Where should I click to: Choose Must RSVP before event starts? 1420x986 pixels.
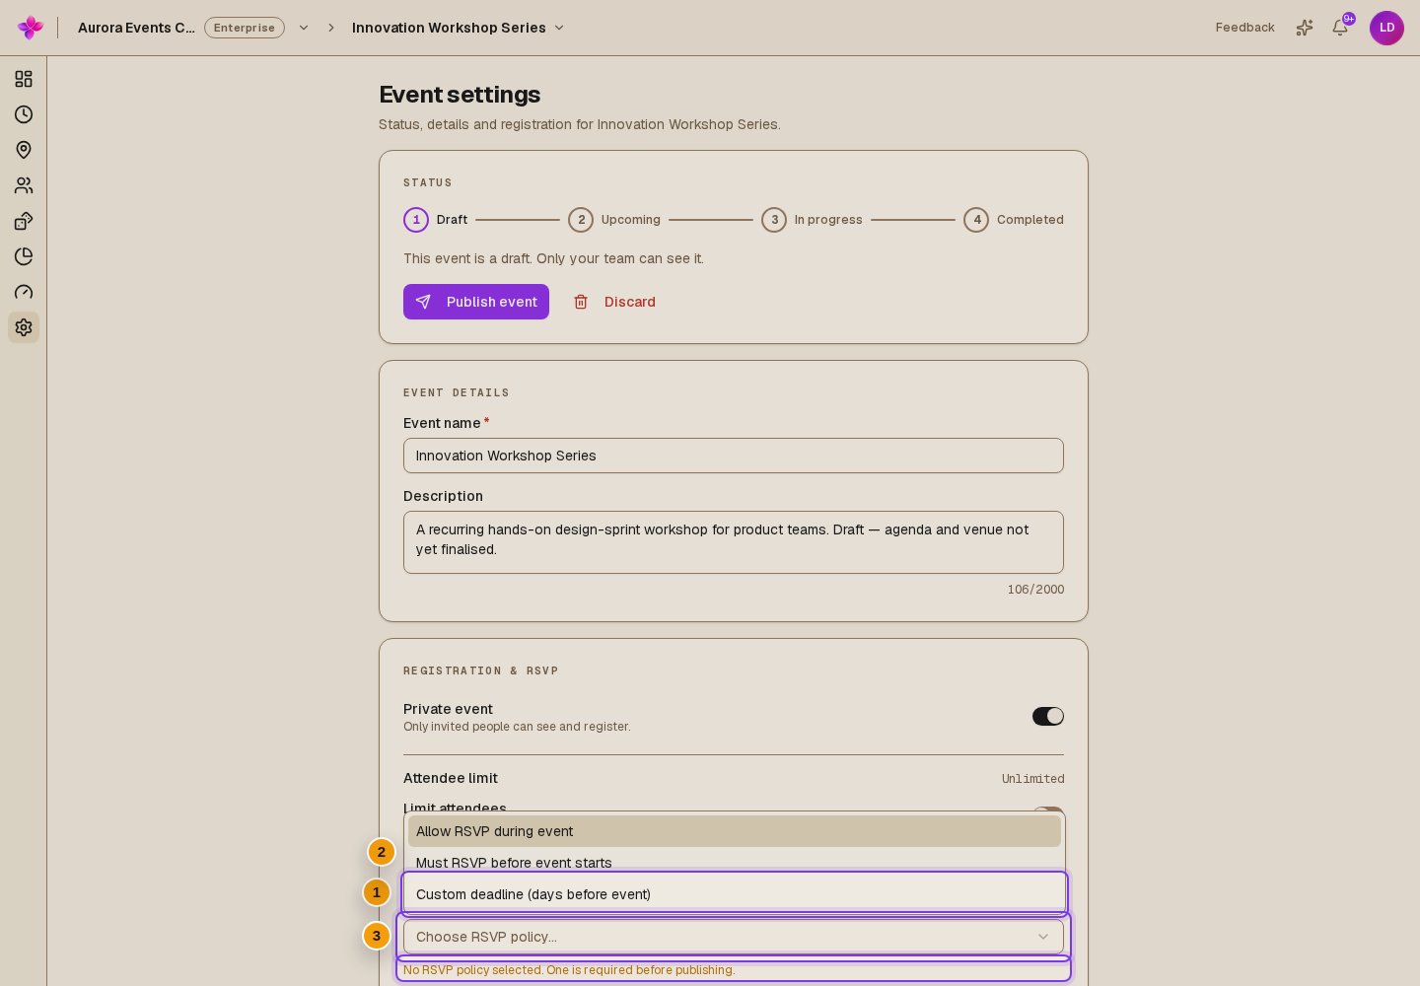[735, 863]
